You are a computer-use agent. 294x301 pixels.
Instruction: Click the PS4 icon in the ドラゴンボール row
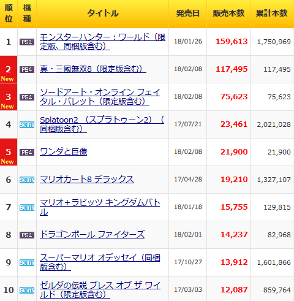[x=27, y=235]
